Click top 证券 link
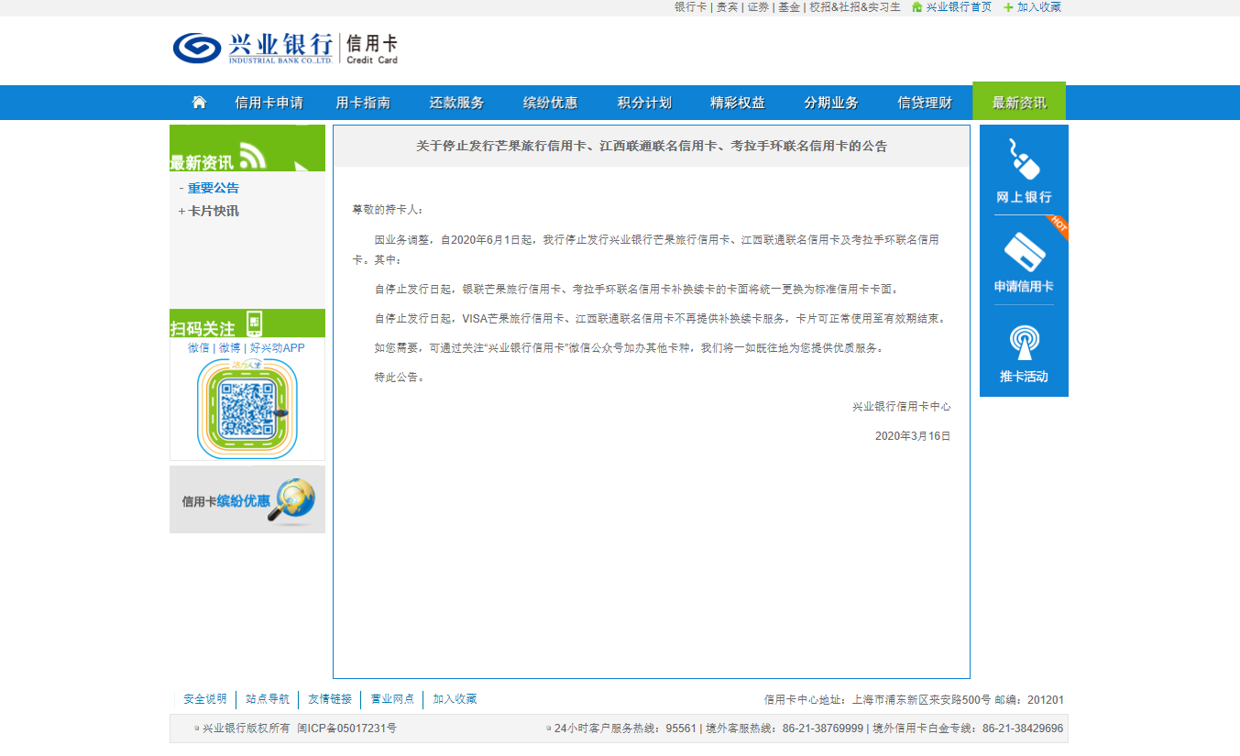Viewport: 1240px width, 756px height. [x=758, y=6]
